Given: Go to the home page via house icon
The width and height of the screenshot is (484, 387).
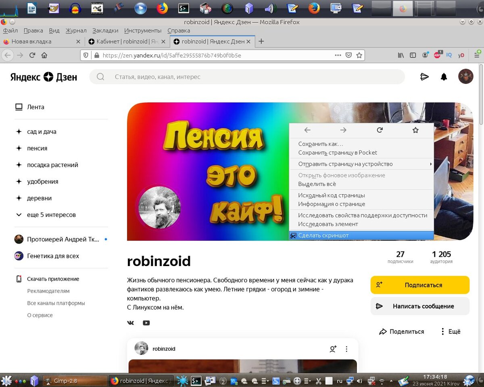Looking at the screenshot, I should 44,55.
